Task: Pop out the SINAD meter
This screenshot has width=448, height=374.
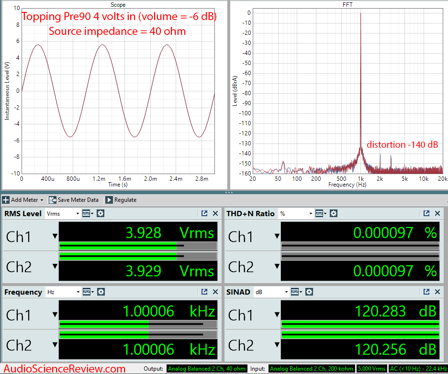Action: pos(426,292)
